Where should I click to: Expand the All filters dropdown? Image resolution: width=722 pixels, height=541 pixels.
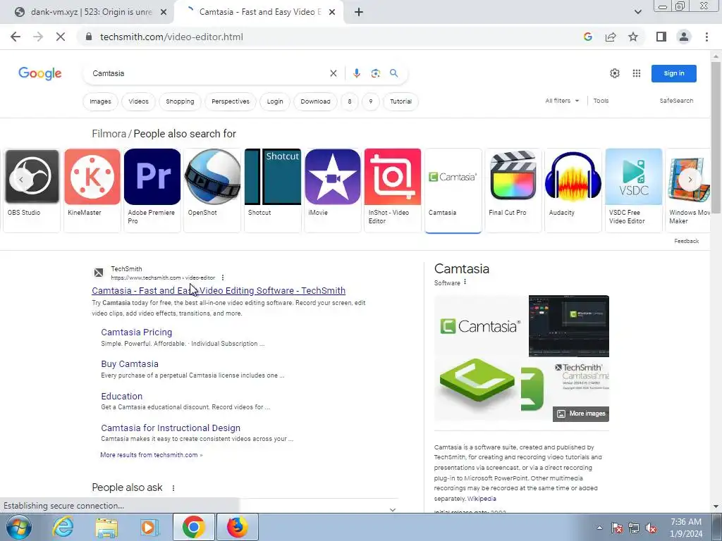tap(562, 101)
